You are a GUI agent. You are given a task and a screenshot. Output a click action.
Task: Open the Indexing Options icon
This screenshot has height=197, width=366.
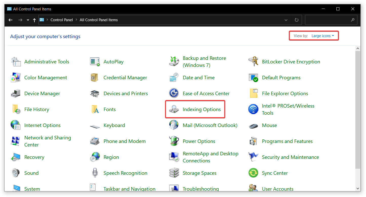tap(174, 109)
